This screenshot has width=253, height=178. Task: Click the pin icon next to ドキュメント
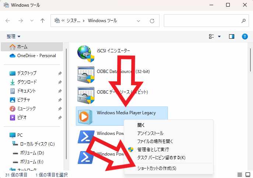60,91
